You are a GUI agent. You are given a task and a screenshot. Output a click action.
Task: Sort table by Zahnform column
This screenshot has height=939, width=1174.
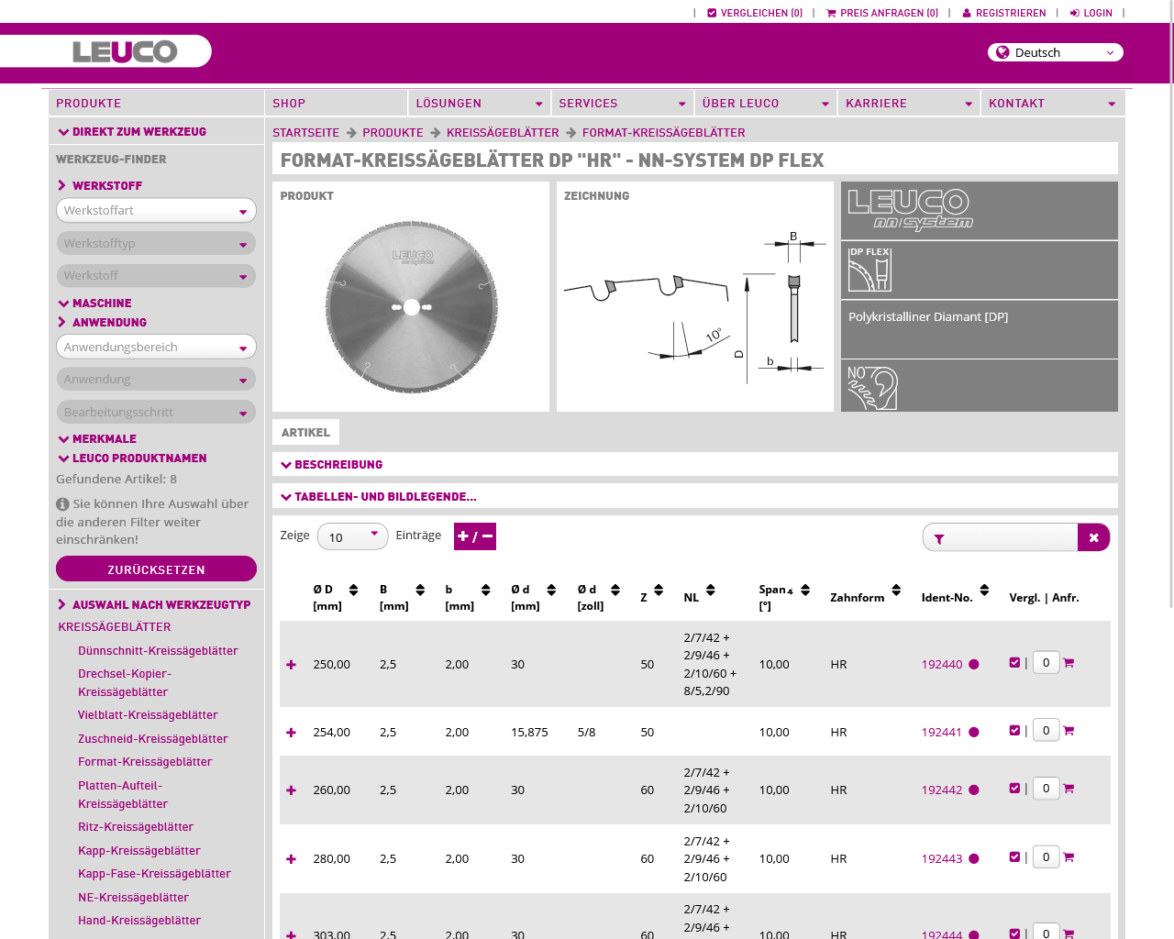(896, 590)
